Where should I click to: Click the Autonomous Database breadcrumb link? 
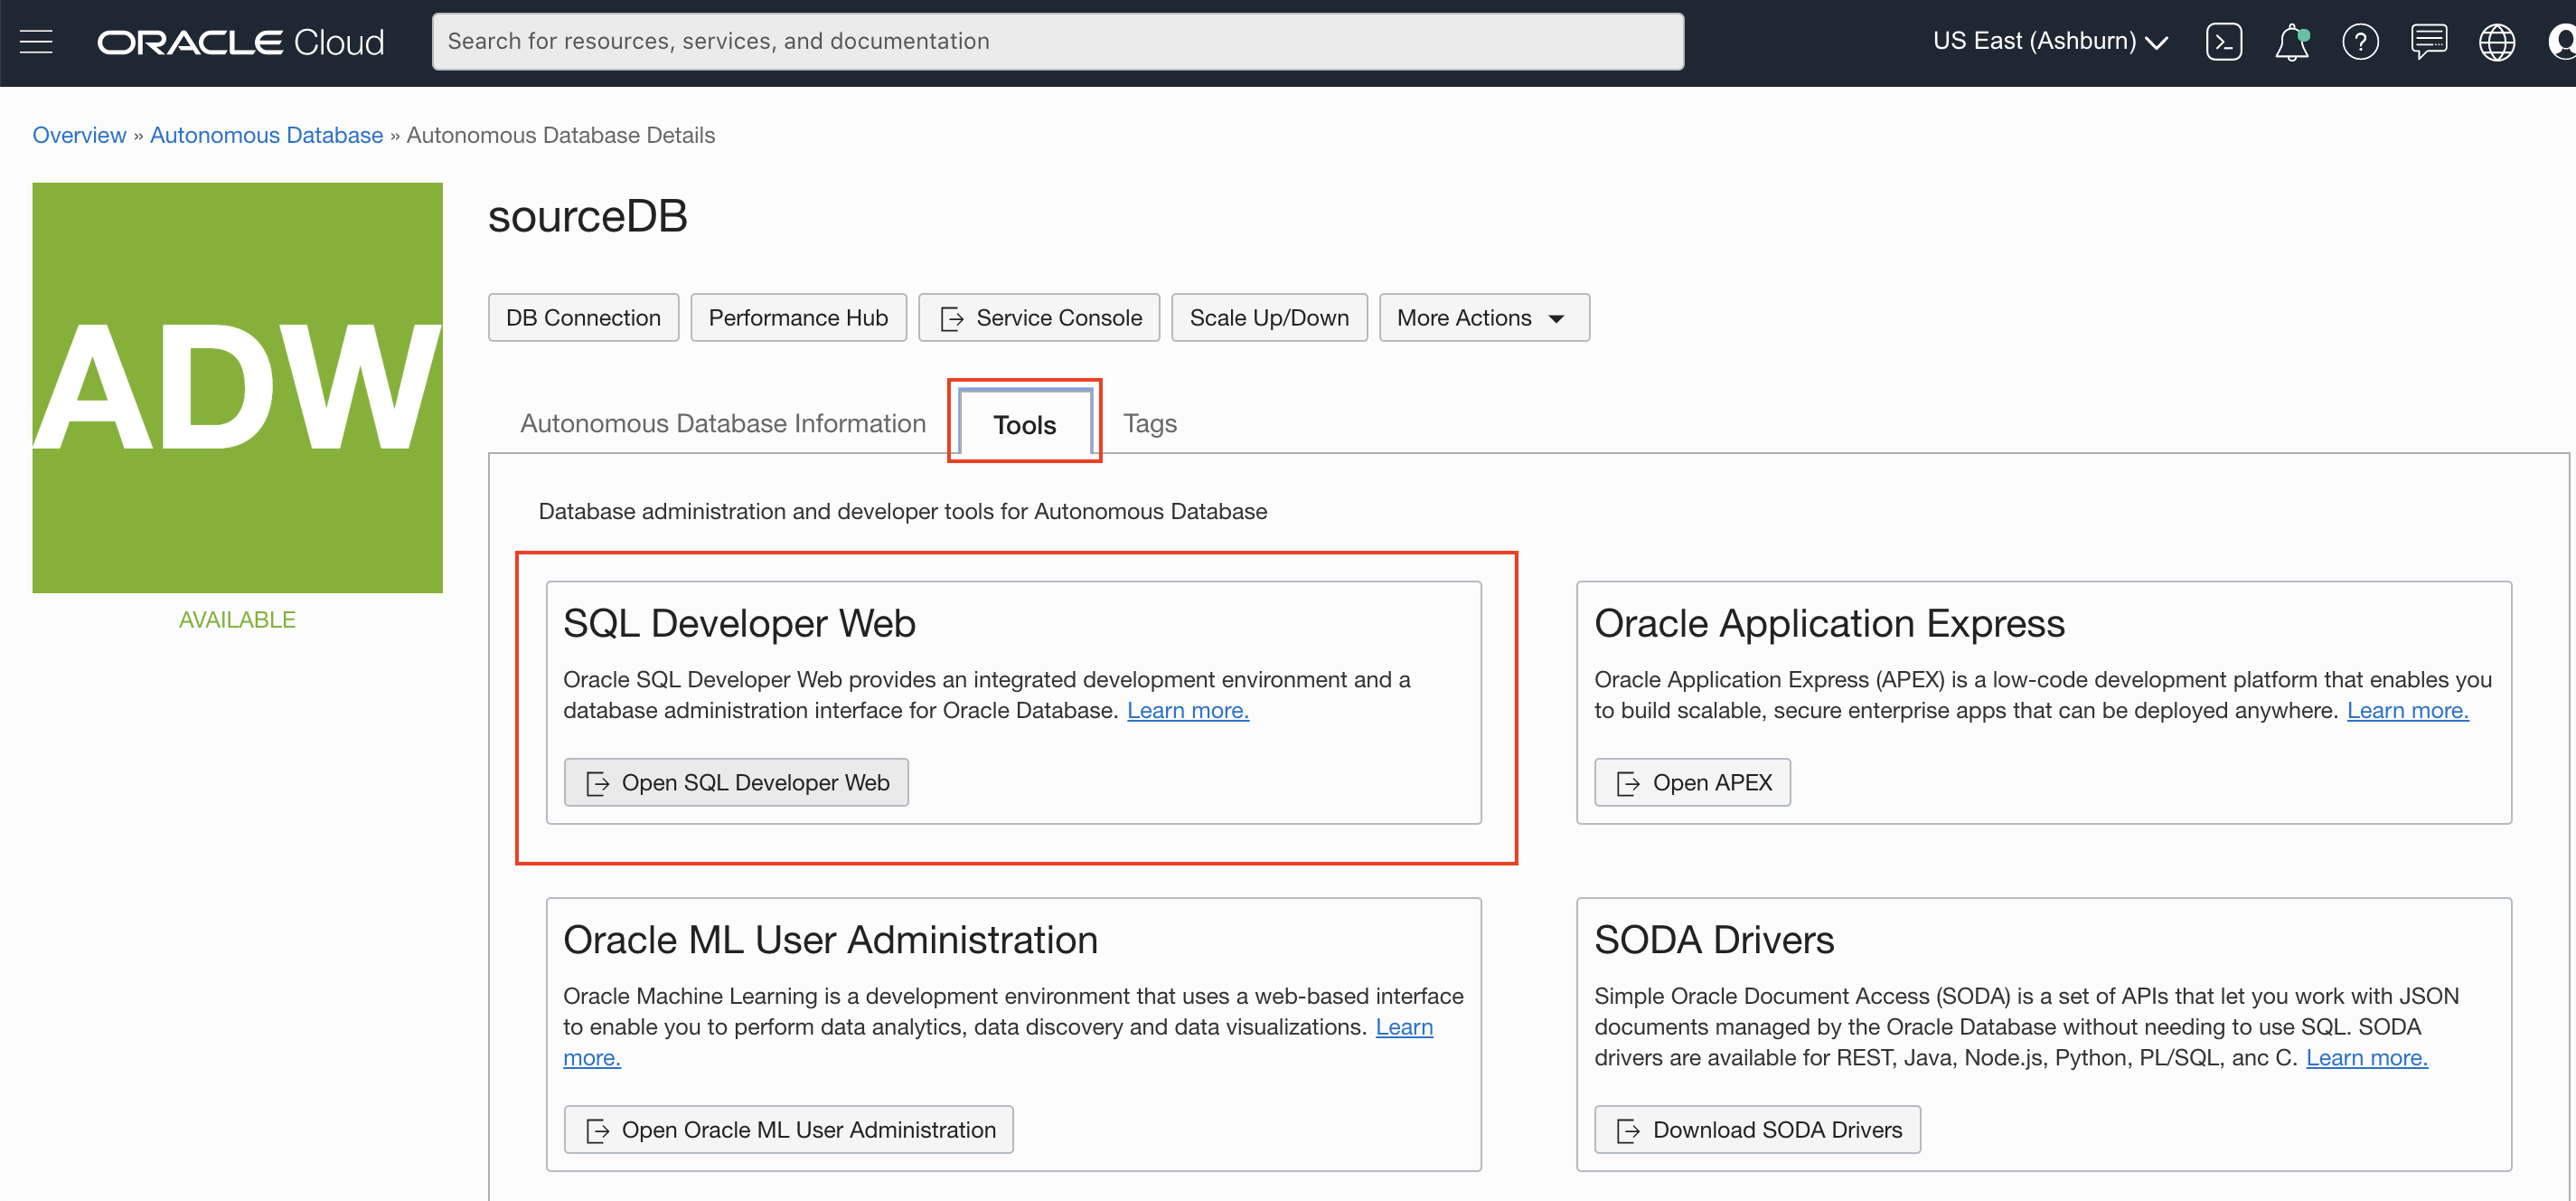pyautogui.click(x=266, y=135)
